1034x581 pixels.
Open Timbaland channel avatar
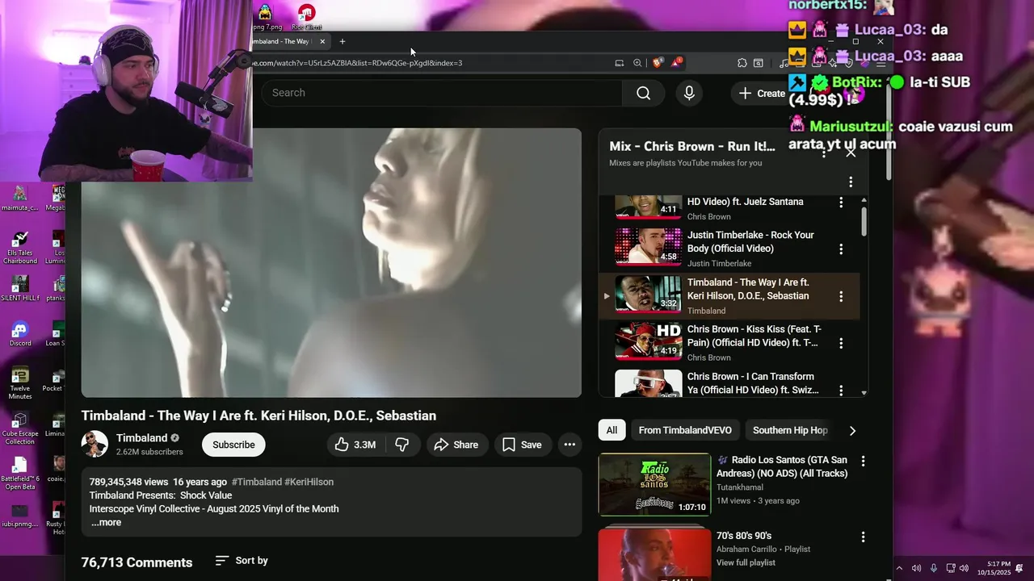click(95, 445)
